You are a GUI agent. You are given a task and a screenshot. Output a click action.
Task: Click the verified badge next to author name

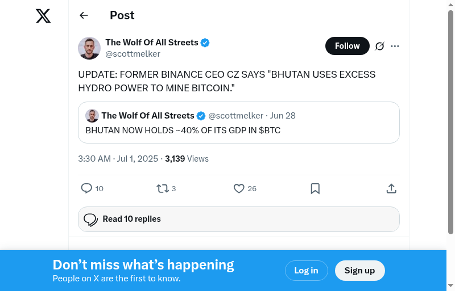click(x=205, y=43)
